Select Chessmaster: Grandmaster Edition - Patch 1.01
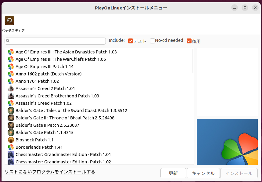The height and width of the screenshot is (182, 262). 63,155
